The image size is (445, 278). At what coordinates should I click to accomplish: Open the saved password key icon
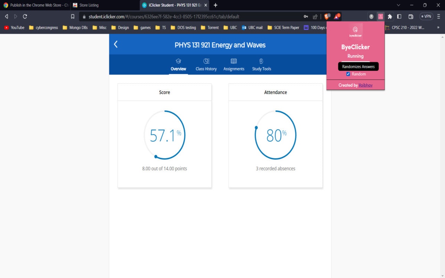[306, 16]
